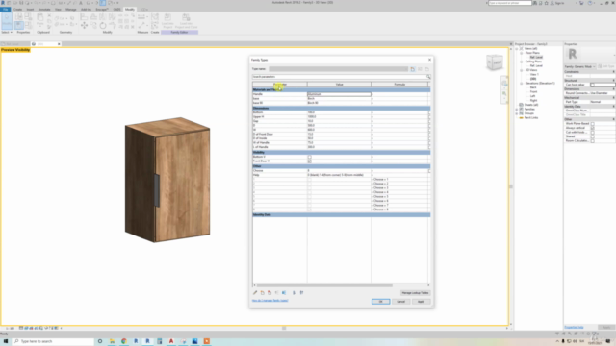Click the horizontal scrollbar in Family Types dialog
This screenshot has height=346, width=616.
[x=324, y=285]
